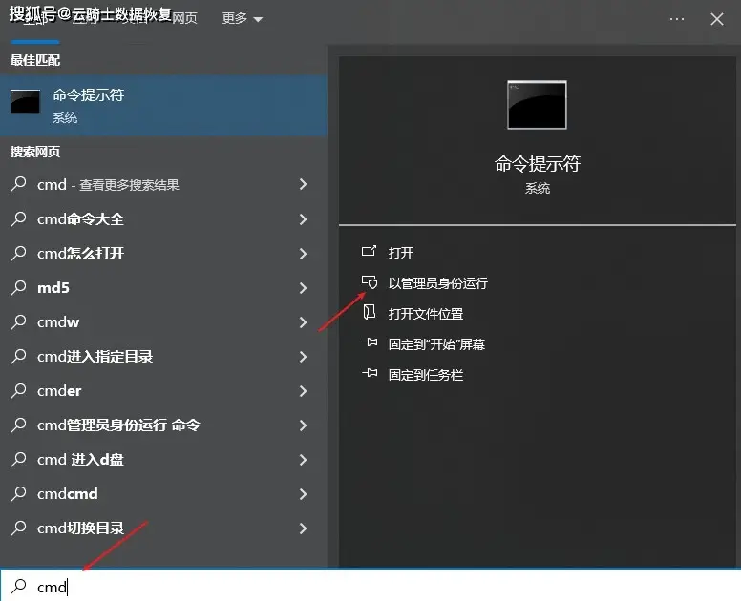The height and width of the screenshot is (601, 741).
Task: Click the cmder suggestion text
Action: (x=59, y=391)
